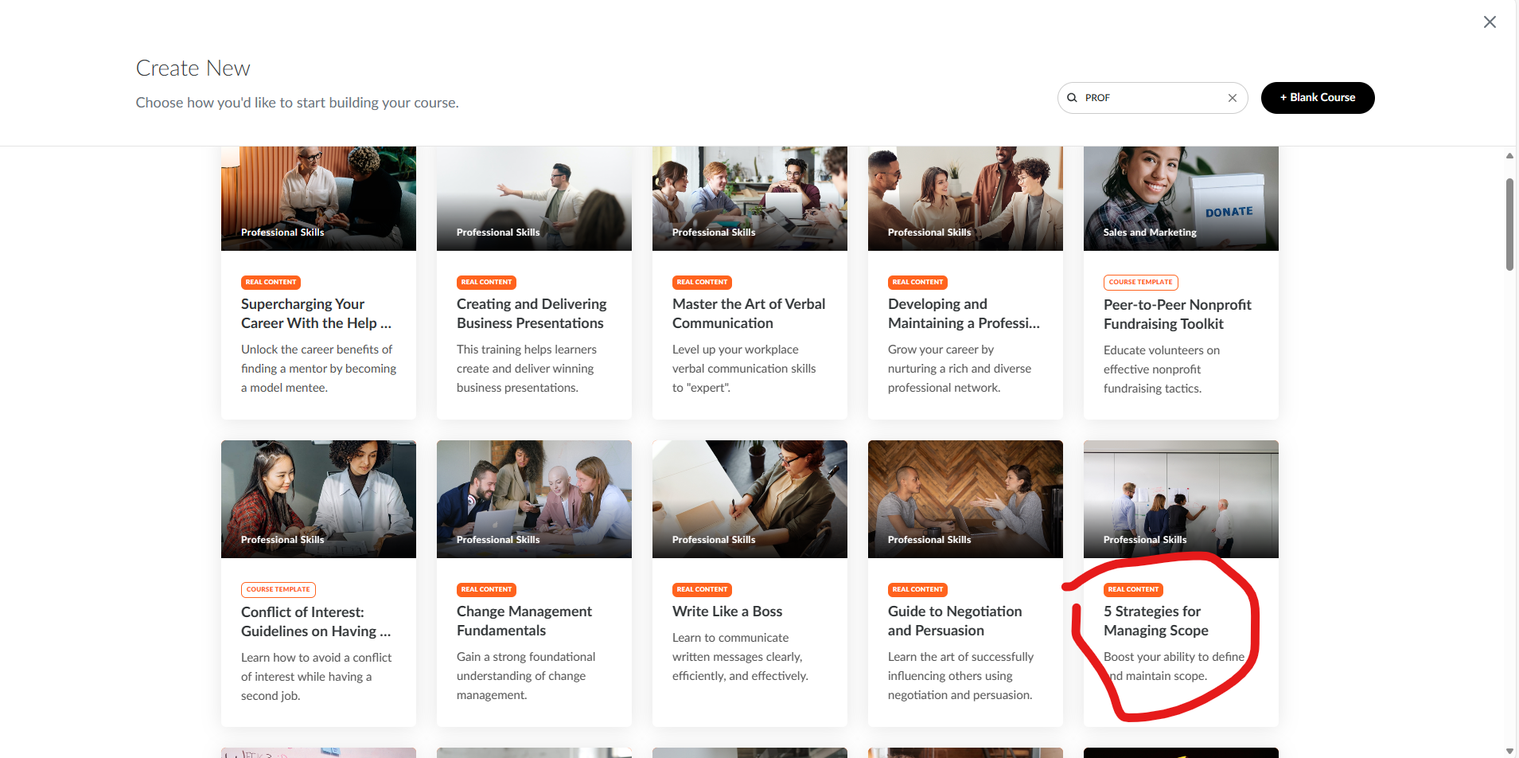Image resolution: width=1519 pixels, height=758 pixels.
Task: Select the Master the Art of Verbal Communication course
Action: (748, 313)
